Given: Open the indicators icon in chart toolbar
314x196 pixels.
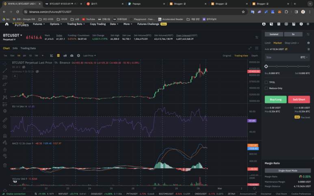Looking at the screenshot, I should click(52, 56).
